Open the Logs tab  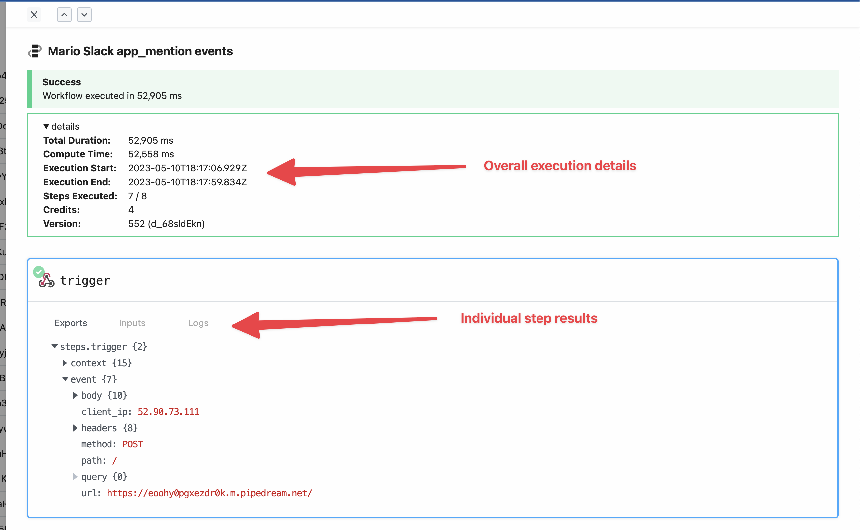click(197, 322)
